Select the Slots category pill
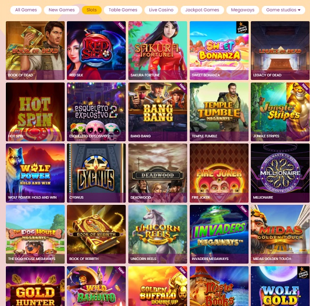 tap(92, 10)
